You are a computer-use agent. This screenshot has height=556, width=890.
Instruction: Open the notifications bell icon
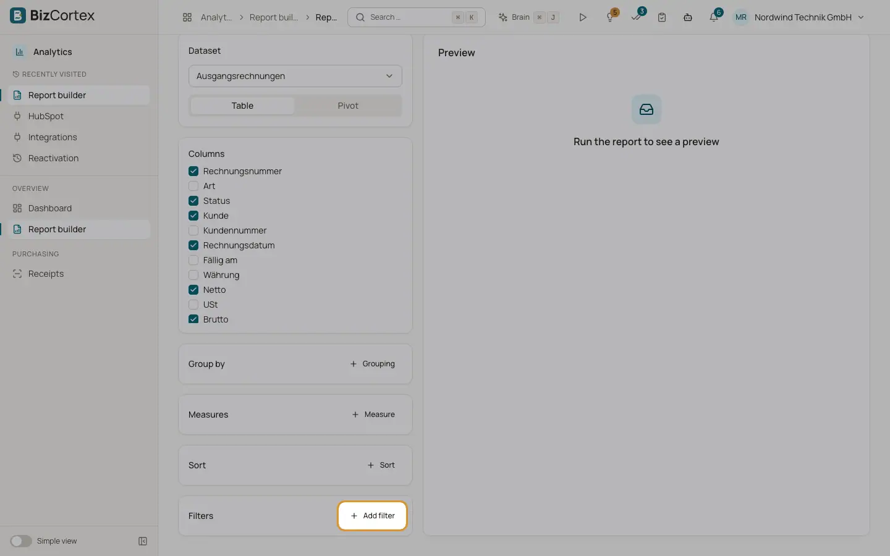(x=714, y=17)
